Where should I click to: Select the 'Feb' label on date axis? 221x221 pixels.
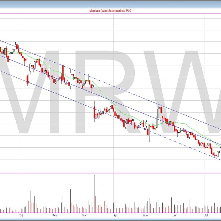[x=55, y=215]
